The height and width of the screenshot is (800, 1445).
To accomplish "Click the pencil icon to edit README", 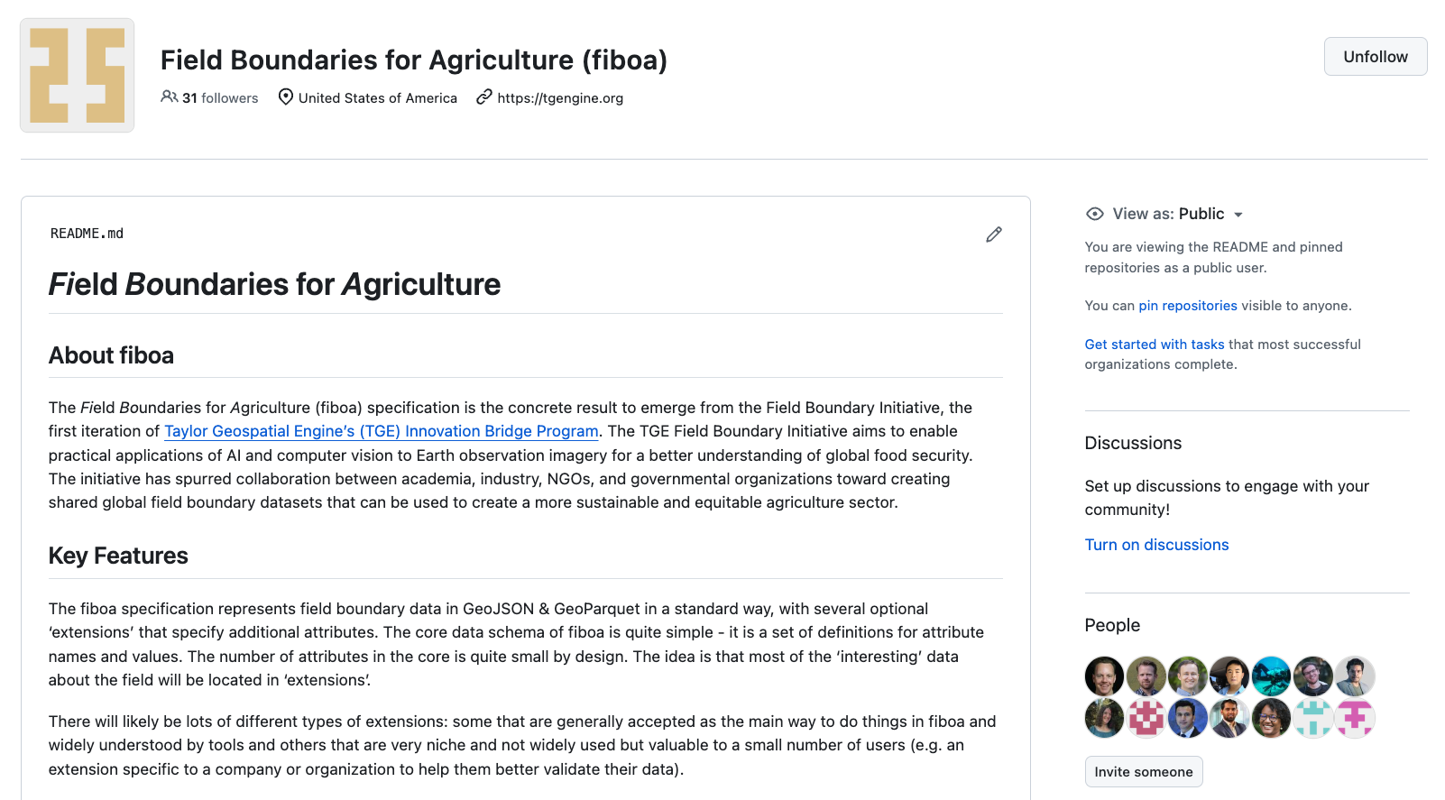I will coord(994,234).
